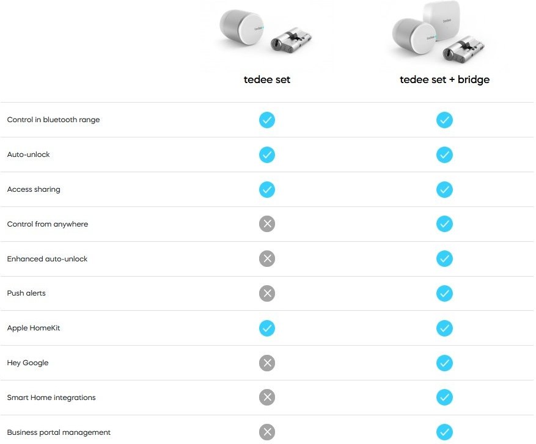The image size is (536, 444).
Task: Click bridge checkmark for Enhanced auto-unlock
Action: pos(444,259)
